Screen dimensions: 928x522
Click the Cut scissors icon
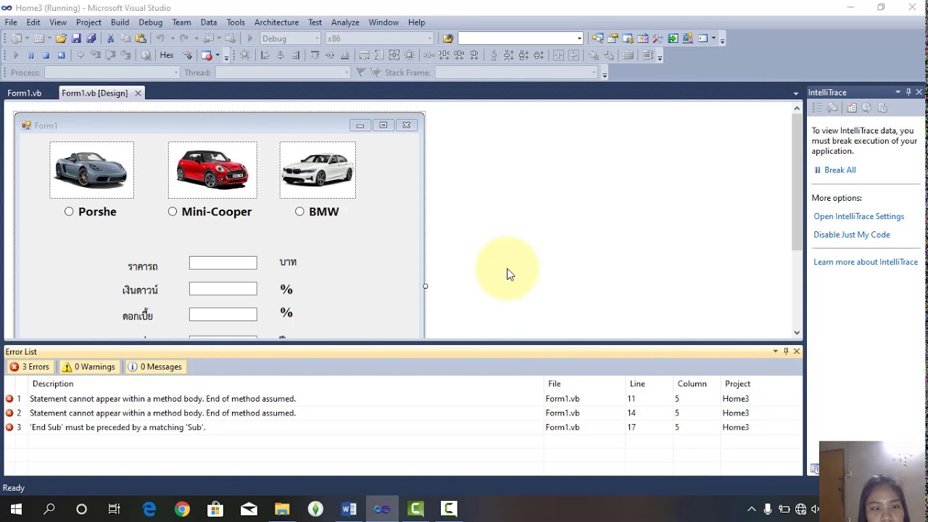tap(110, 38)
